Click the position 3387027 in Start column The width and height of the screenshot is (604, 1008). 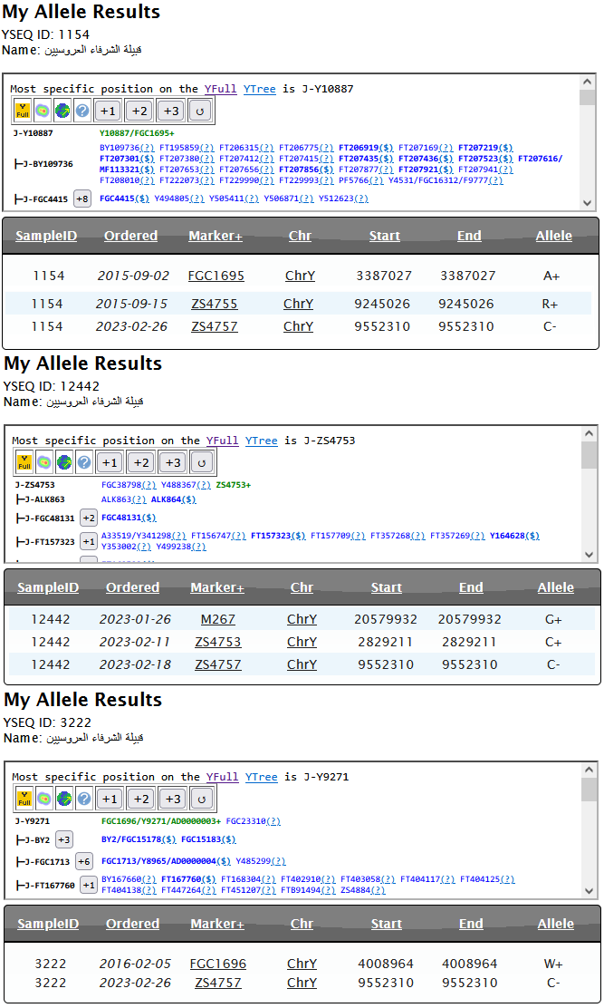pos(385,276)
